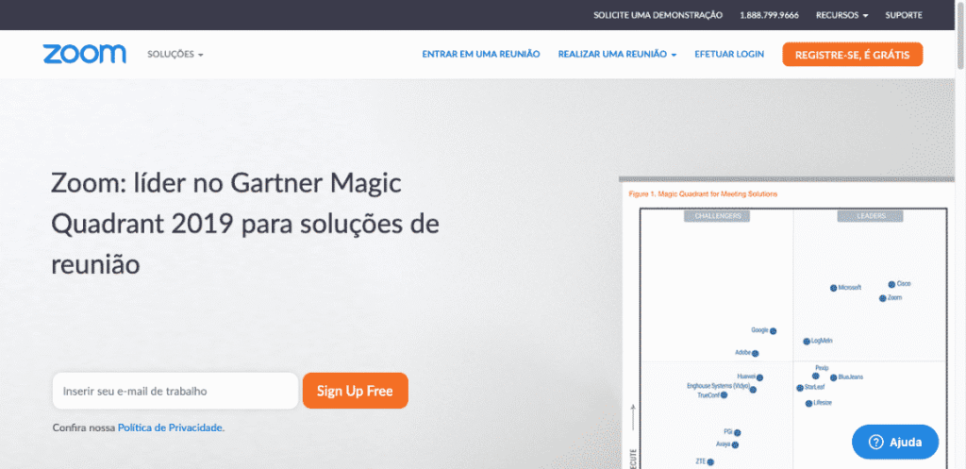Open the Realizar uma Reunião dropdown
The image size is (966, 469).
tap(617, 54)
